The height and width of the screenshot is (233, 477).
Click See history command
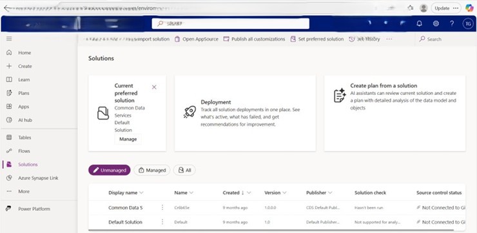click(x=364, y=39)
